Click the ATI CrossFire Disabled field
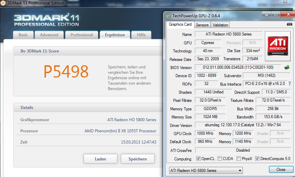 [243, 150]
